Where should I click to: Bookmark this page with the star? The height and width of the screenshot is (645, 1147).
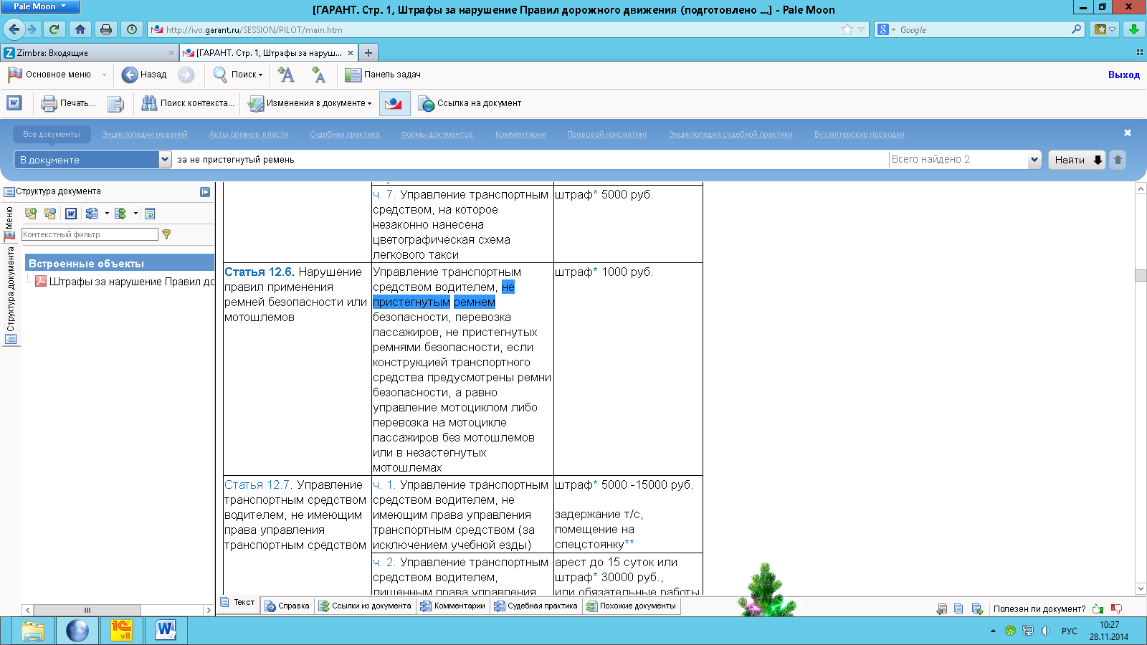pos(847,29)
